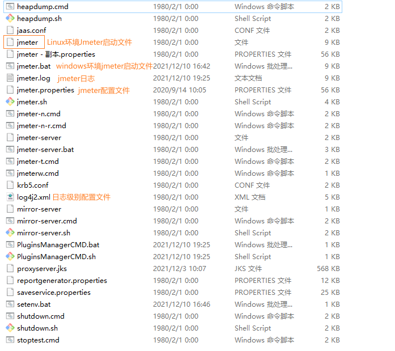Image resolution: width=395 pixels, height=351 pixels.
Task: Click the 2021/12/10 16:46 date of setenv.bat
Action: [181, 304]
